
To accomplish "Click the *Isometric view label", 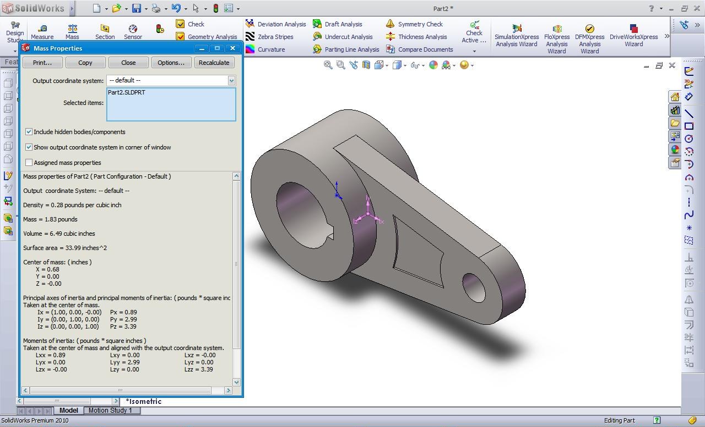I will [x=143, y=402].
